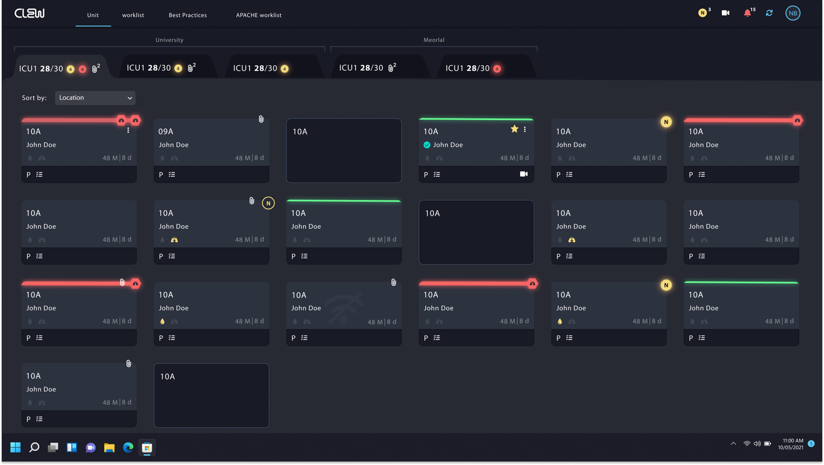
Task: Switch to the Best Practices tab
Action: [x=188, y=15]
